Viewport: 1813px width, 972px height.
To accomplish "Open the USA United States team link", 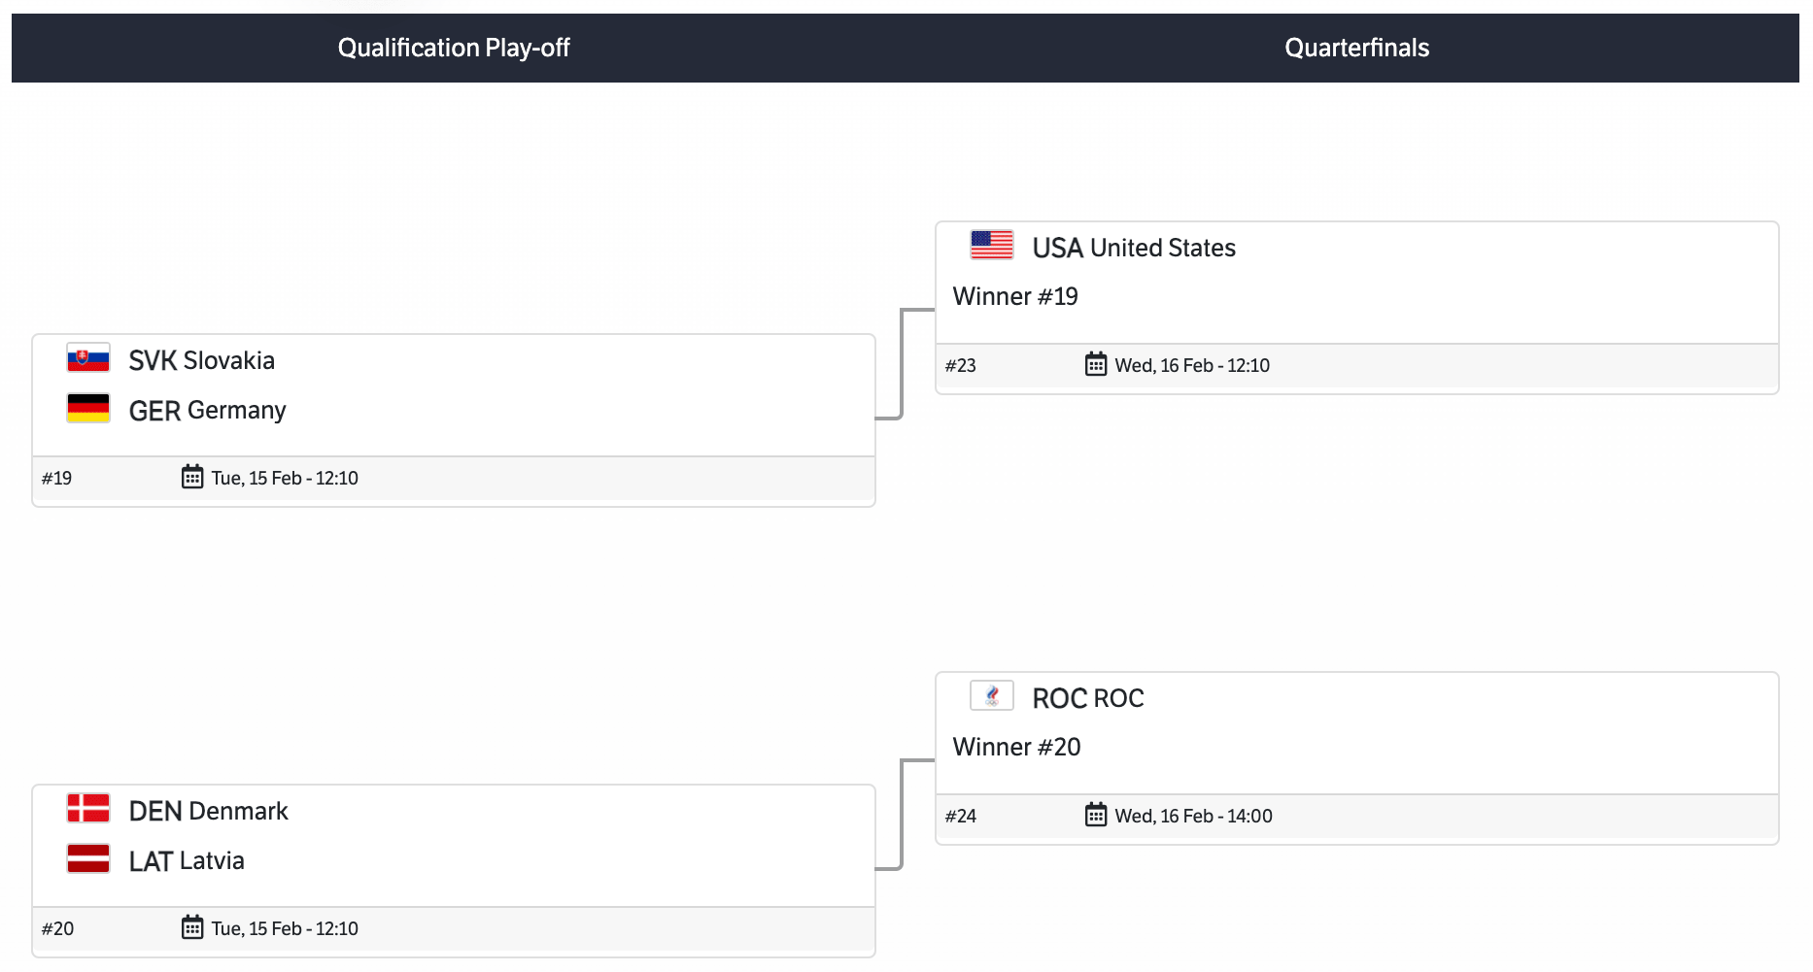I will click(x=1134, y=249).
